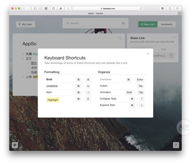The width and height of the screenshot is (191, 164).
Task: Toggle Safari sidebar button
Action: (x=35, y=8)
